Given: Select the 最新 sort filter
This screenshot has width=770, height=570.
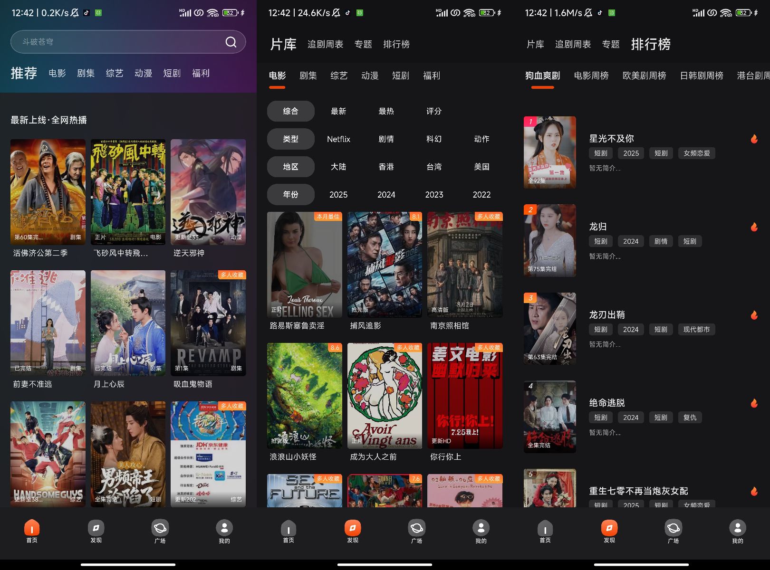Looking at the screenshot, I should [338, 111].
